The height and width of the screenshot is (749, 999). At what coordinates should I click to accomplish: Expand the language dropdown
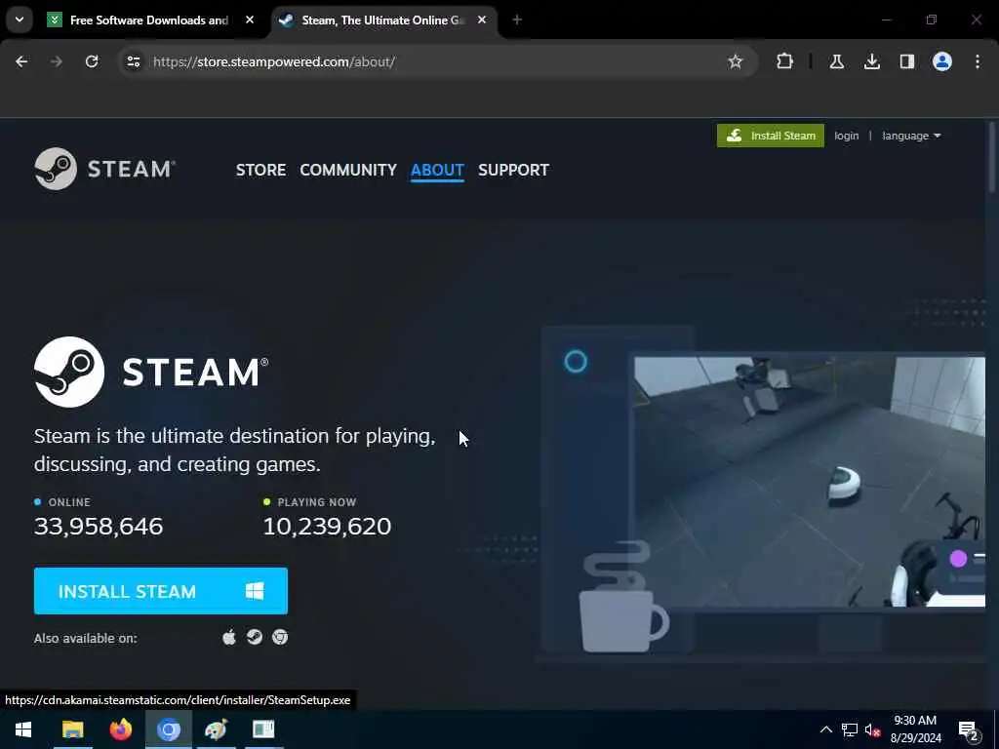pos(911,136)
